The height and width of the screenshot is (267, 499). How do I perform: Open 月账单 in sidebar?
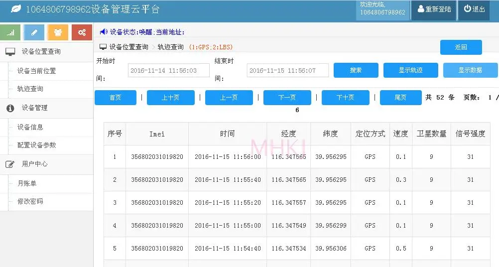[x=27, y=183]
